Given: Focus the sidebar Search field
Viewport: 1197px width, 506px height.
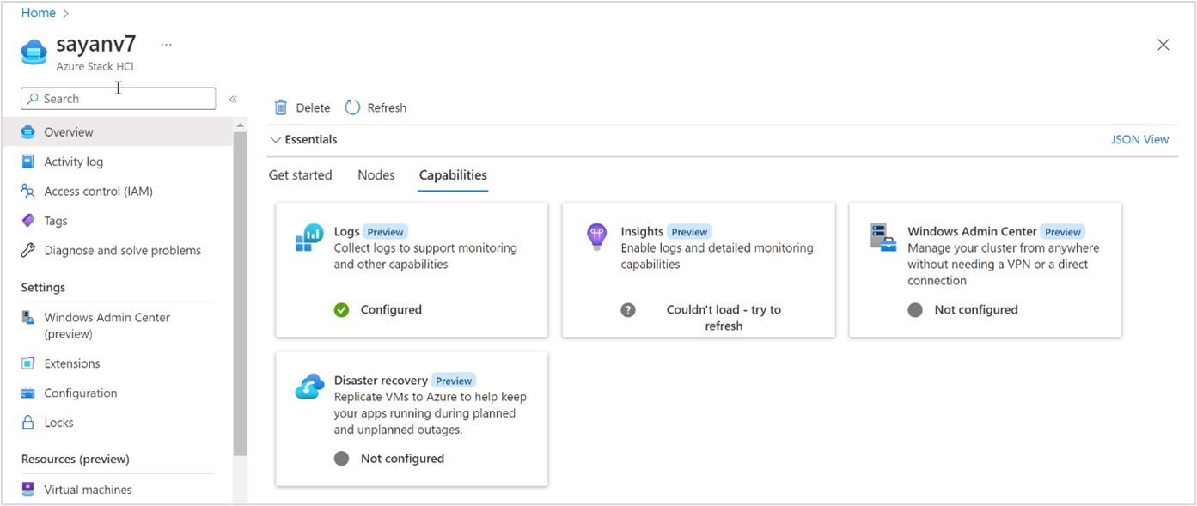Looking at the screenshot, I should click(x=119, y=99).
